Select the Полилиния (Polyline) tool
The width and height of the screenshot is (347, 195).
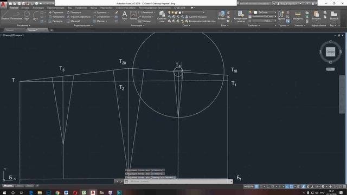[x=16, y=16]
